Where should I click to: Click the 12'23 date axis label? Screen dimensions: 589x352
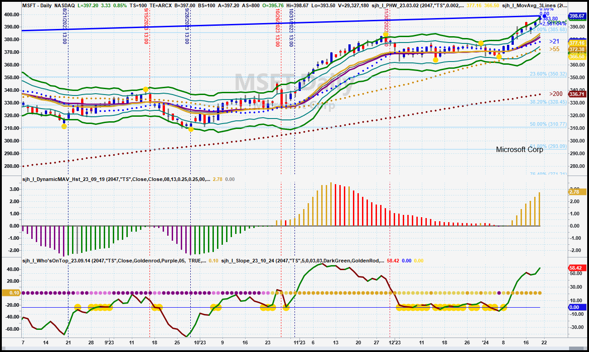tap(395, 343)
